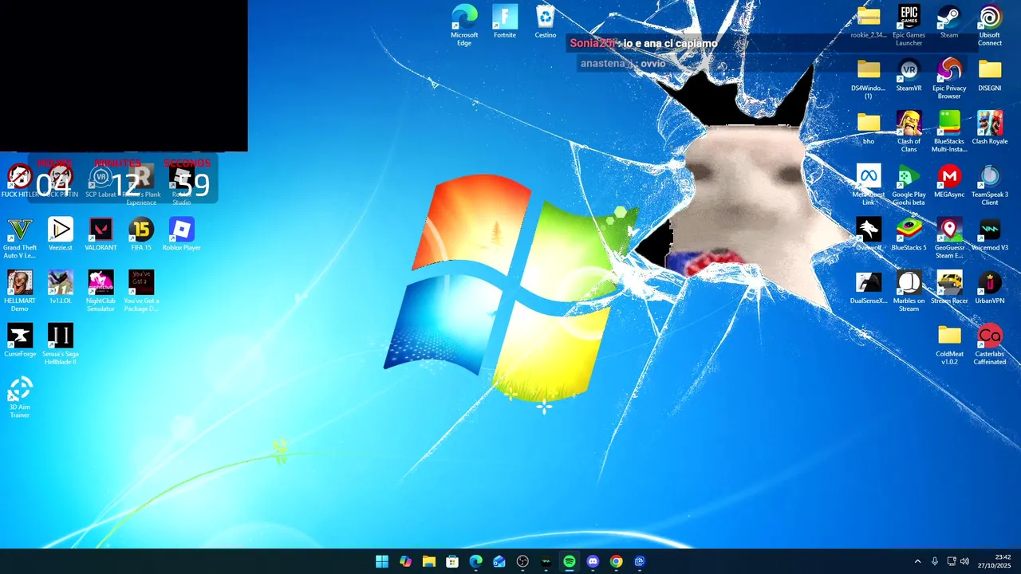Click the tray microphone icon
The height and width of the screenshot is (574, 1021).
pyautogui.click(x=935, y=561)
